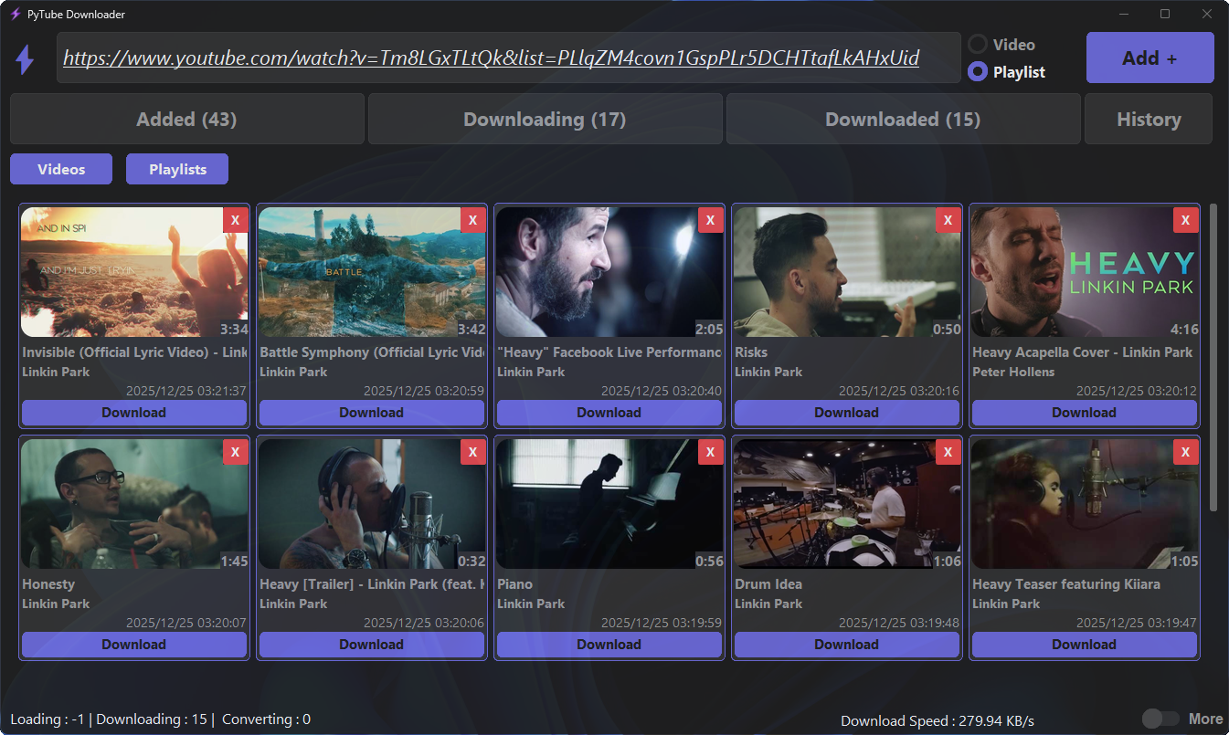
Task: Click the "Converting : 0" status entry
Action: click(266, 719)
